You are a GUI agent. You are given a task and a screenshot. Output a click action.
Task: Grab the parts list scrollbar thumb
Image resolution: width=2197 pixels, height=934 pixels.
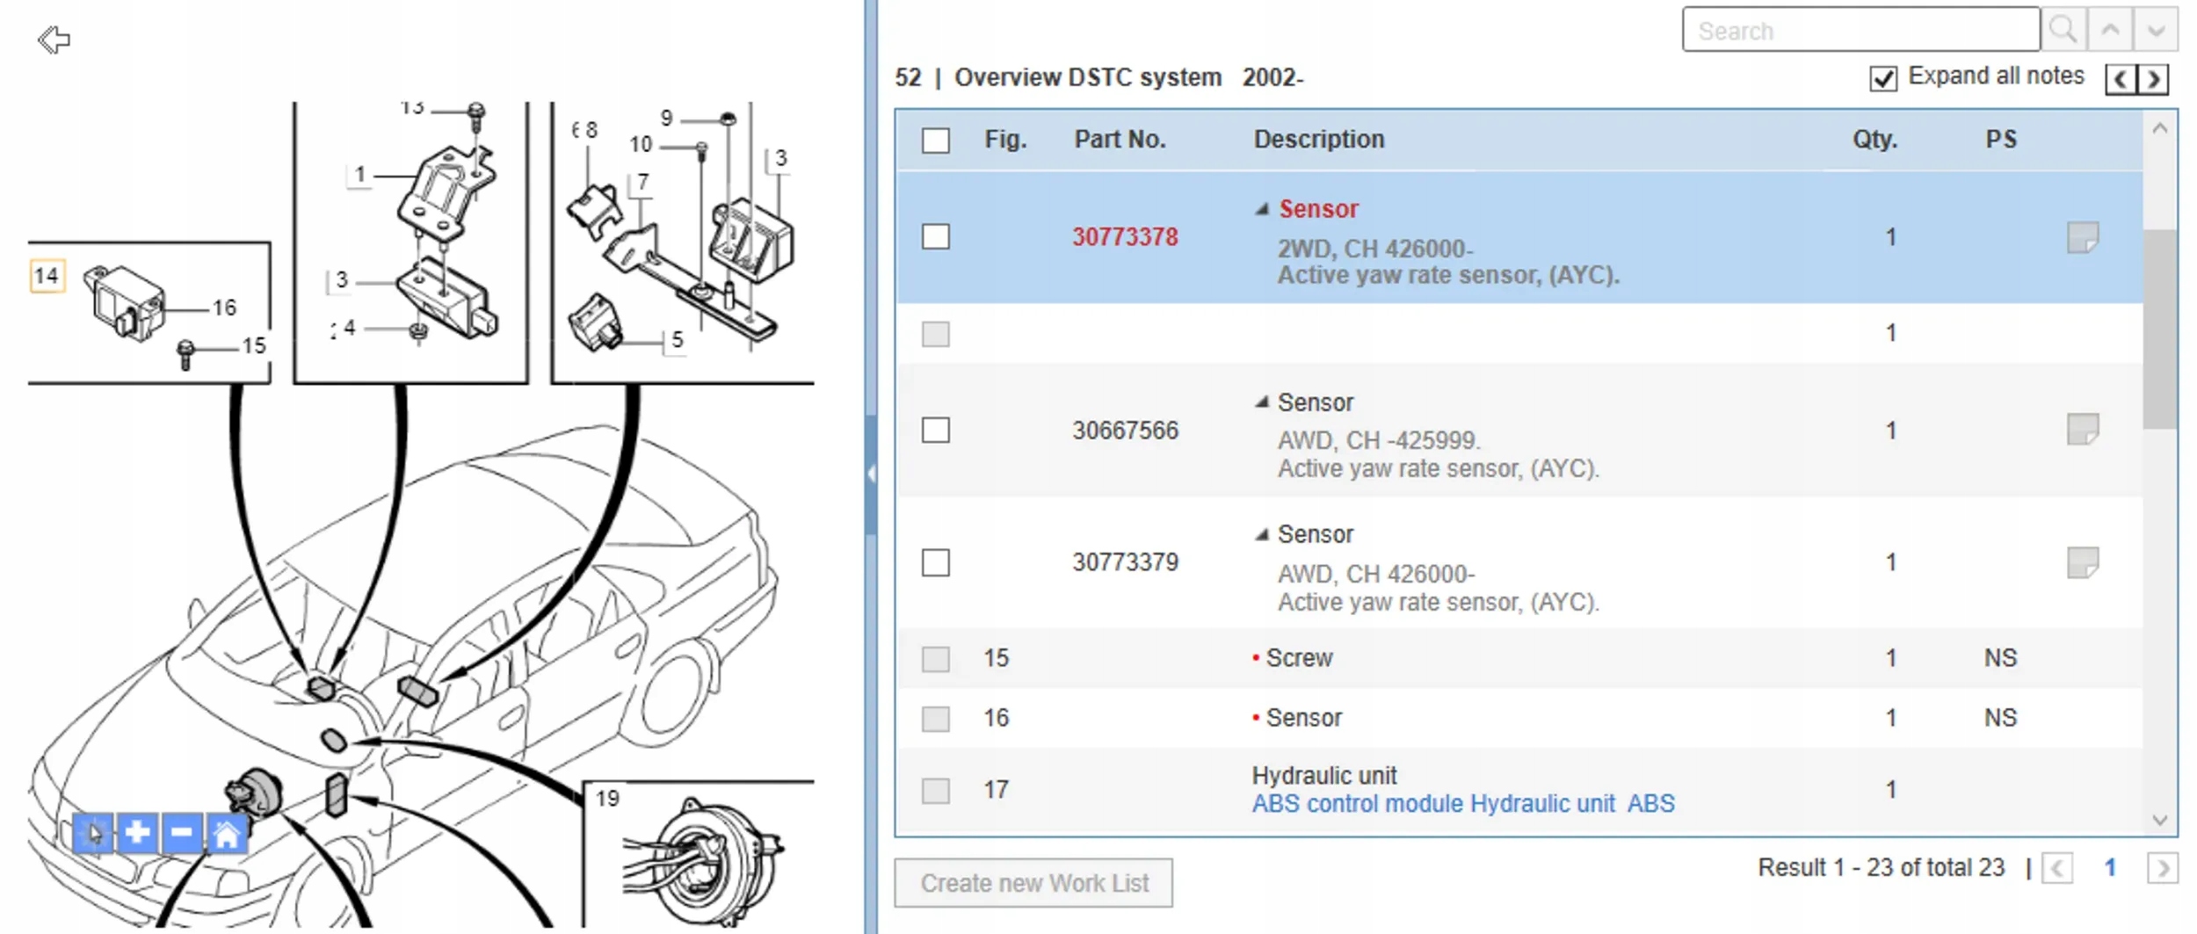2160,329
